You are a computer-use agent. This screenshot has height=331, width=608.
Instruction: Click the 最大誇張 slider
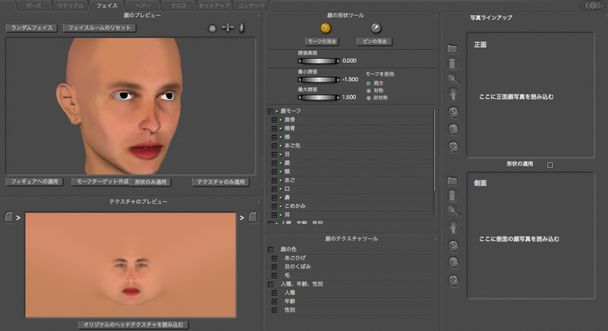point(318,97)
